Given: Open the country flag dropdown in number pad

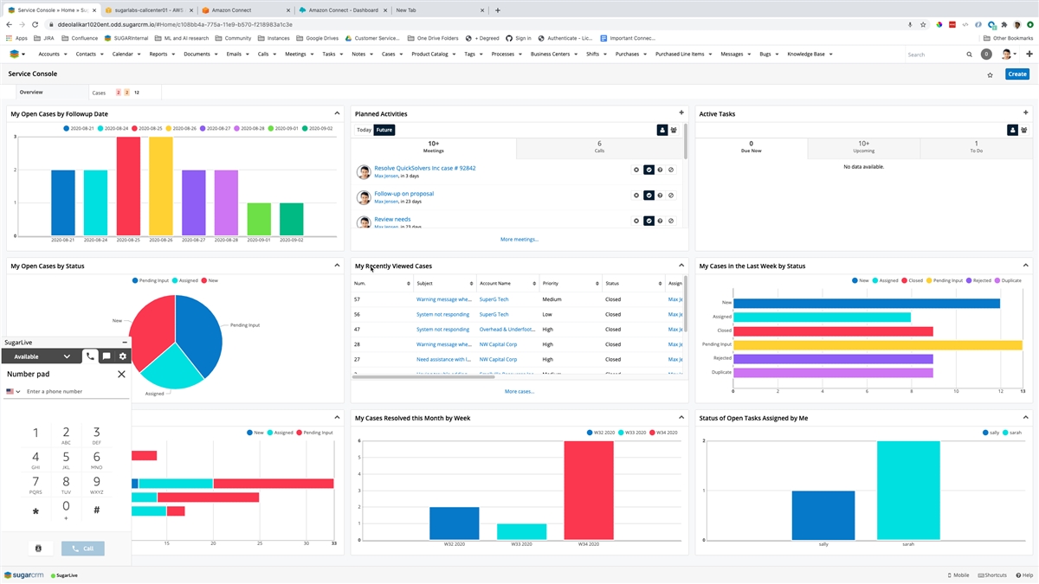Looking at the screenshot, I should point(13,392).
